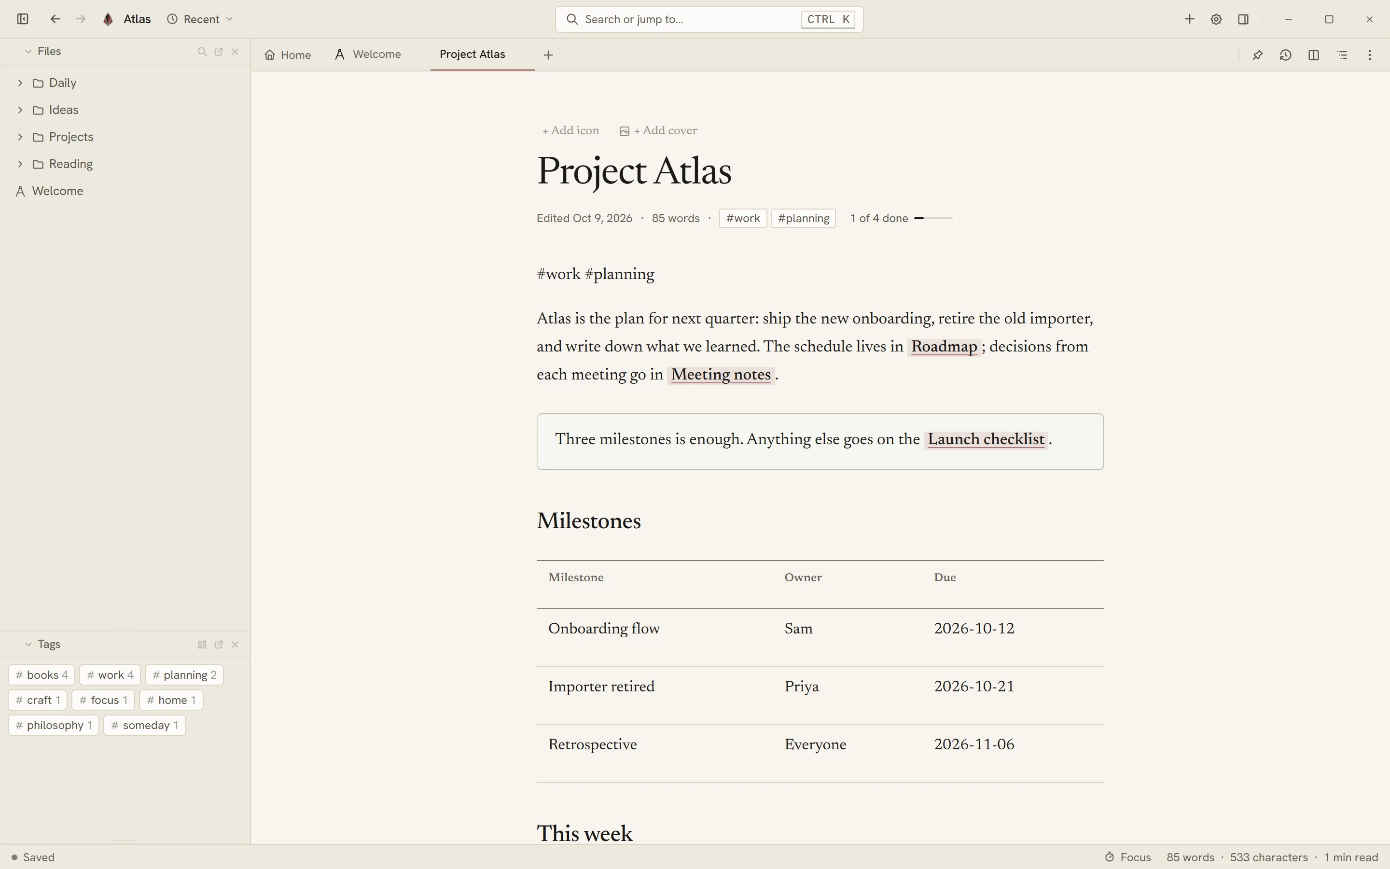Pin the Project Atlas note
This screenshot has width=1390, height=869.
pyautogui.click(x=1257, y=55)
